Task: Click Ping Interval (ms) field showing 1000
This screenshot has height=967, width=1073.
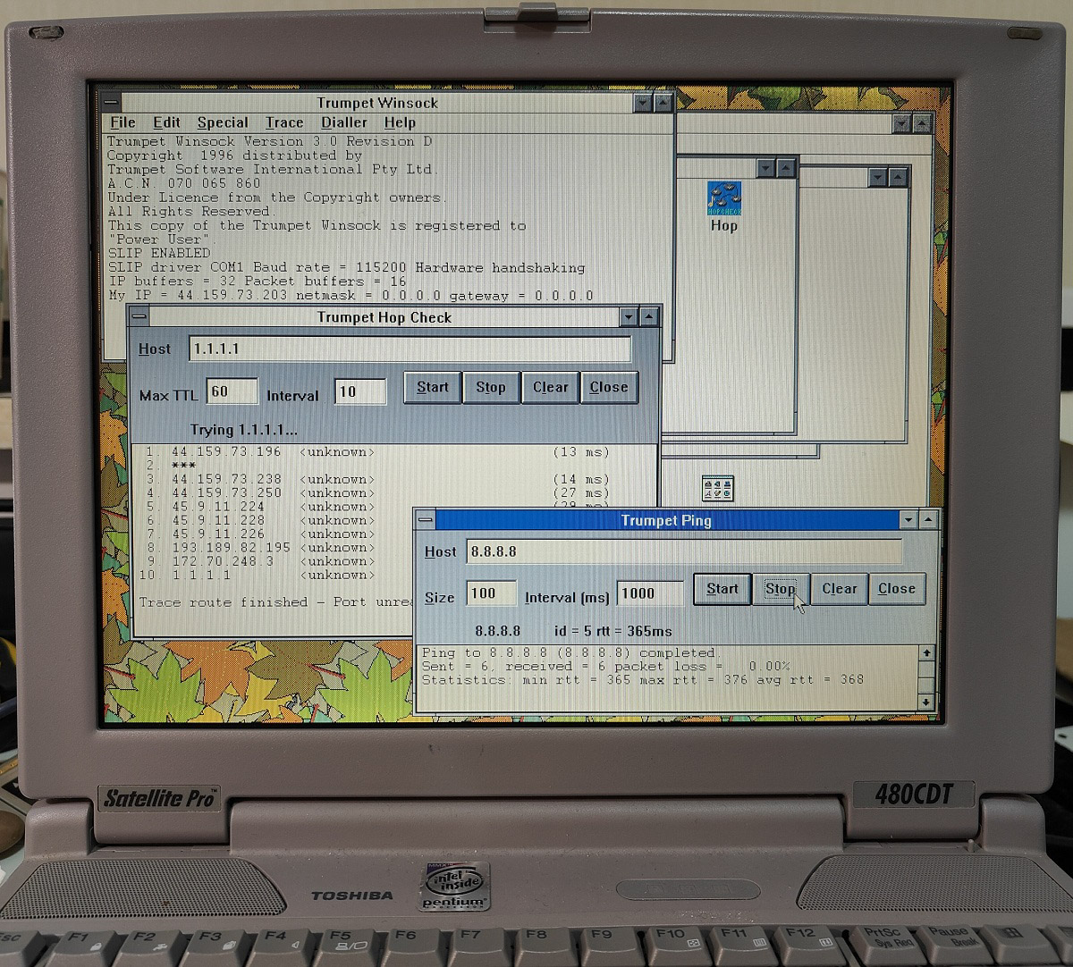Action: 650,593
